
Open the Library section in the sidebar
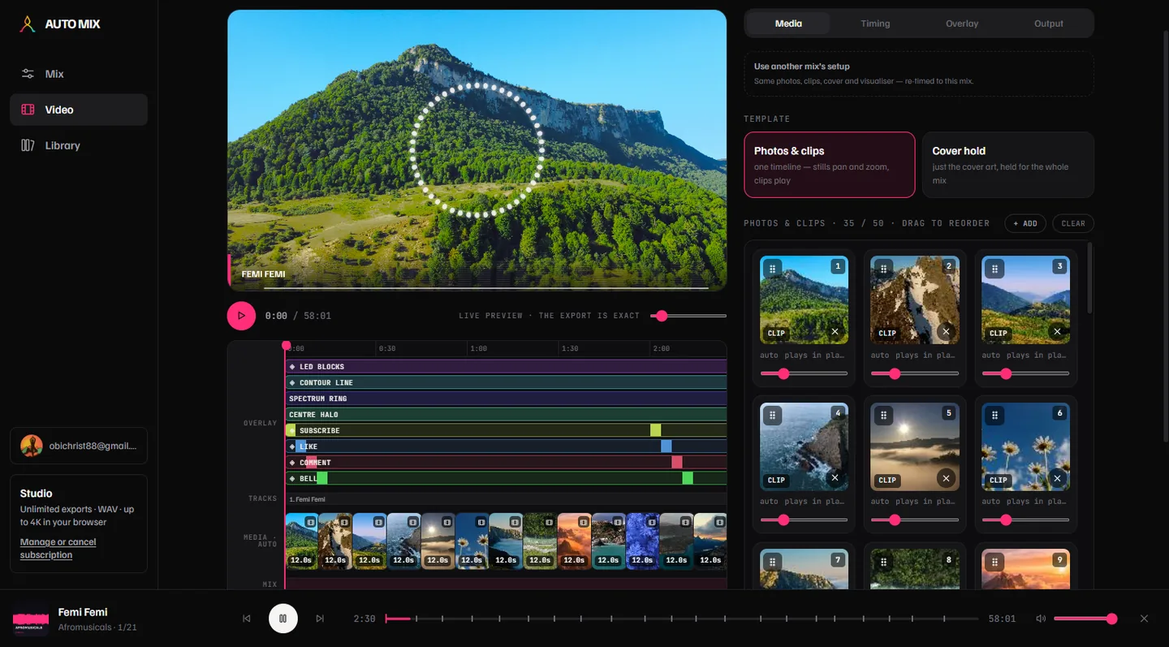click(79, 145)
